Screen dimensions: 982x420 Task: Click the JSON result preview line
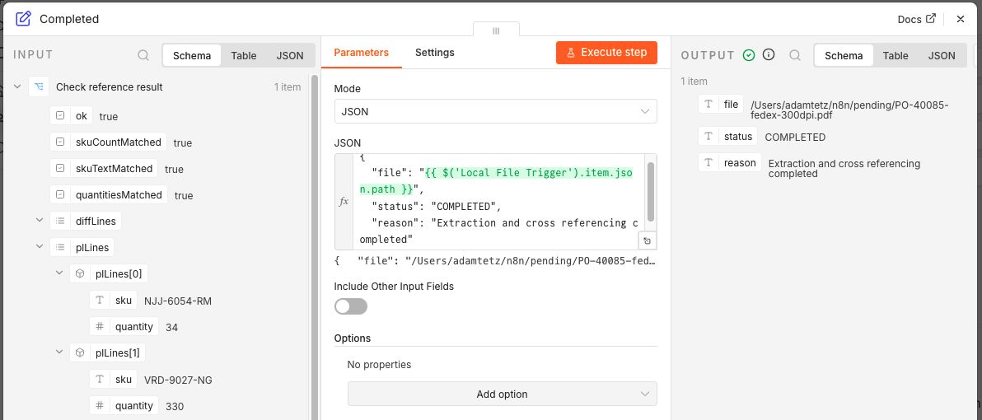[x=495, y=261]
